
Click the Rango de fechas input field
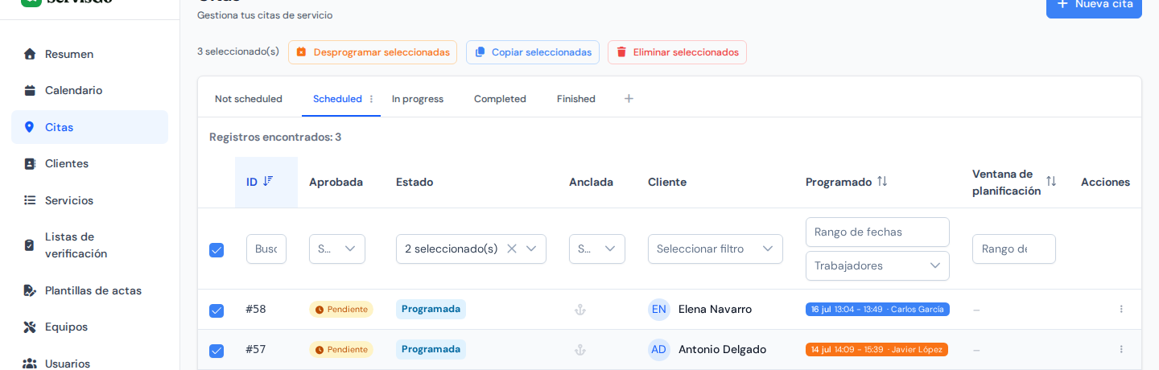point(877,232)
